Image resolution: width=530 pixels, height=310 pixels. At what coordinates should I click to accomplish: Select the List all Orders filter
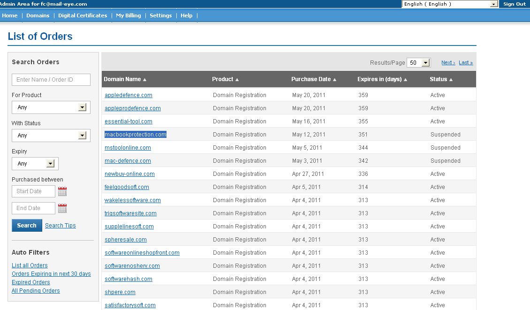(x=30, y=265)
